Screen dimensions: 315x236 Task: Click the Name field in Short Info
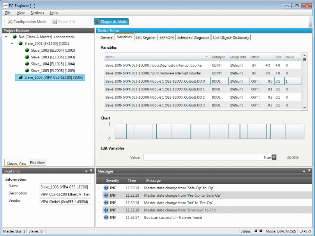click(x=65, y=187)
